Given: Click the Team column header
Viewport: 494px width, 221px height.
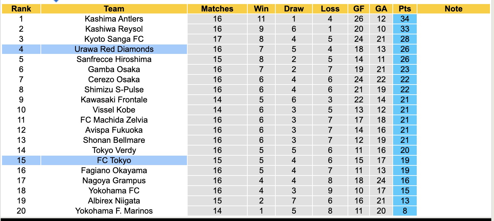Looking at the screenshot, I should 114,9.
